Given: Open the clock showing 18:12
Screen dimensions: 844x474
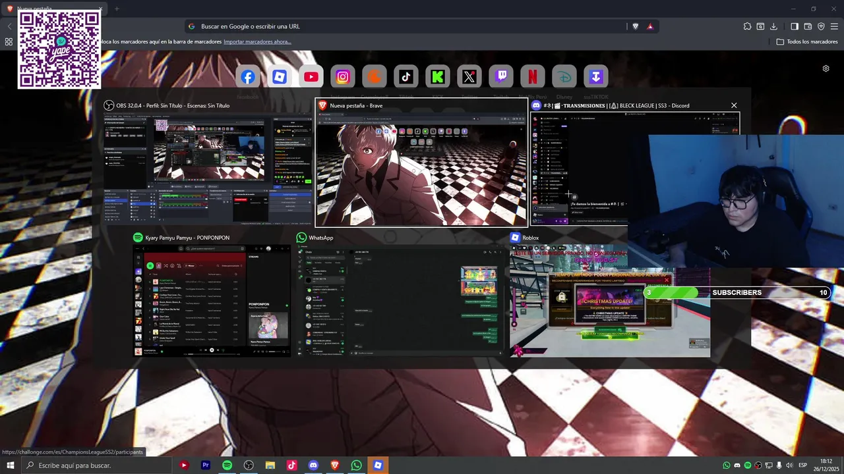Looking at the screenshot, I should click(x=826, y=465).
